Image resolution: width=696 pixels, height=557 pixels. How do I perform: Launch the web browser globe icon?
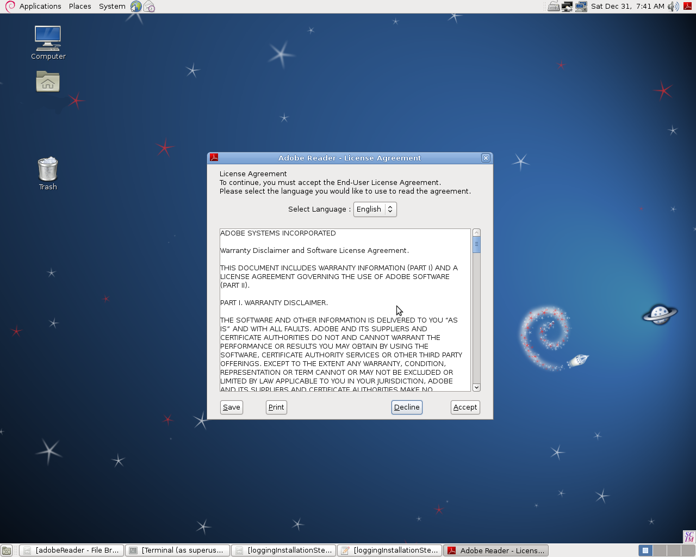click(x=136, y=7)
